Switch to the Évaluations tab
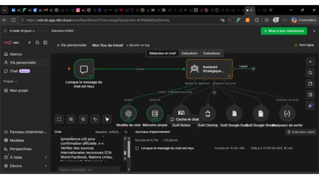 coord(212,53)
